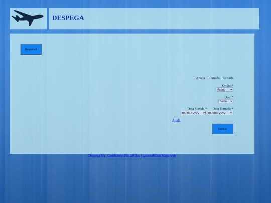
Task: Open the Accessibilitat Mapa web footer link
Action: (x=159, y=156)
